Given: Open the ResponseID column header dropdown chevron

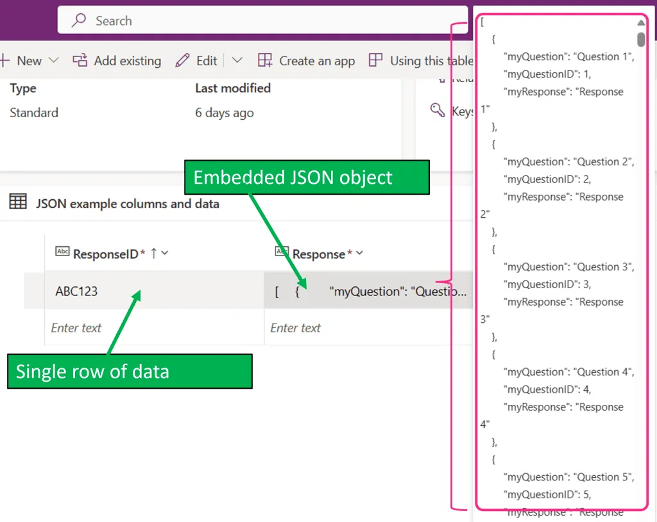Looking at the screenshot, I should (165, 253).
